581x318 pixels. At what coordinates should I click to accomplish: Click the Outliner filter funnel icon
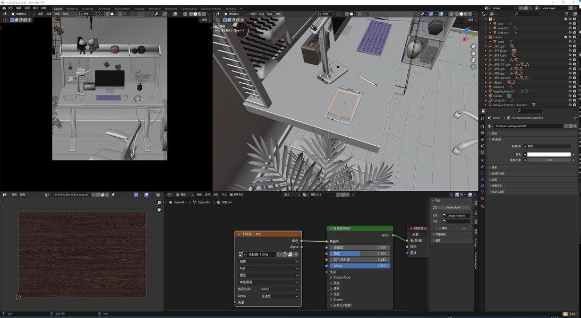pyautogui.click(x=567, y=14)
